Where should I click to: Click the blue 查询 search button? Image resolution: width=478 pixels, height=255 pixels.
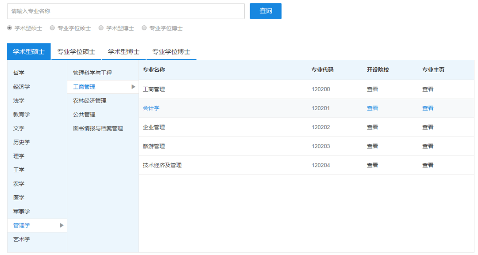point(266,11)
